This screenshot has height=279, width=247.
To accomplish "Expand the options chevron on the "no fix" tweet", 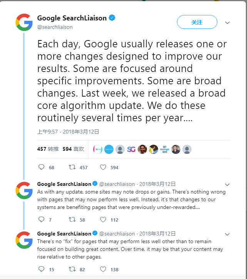I will coord(227,234).
